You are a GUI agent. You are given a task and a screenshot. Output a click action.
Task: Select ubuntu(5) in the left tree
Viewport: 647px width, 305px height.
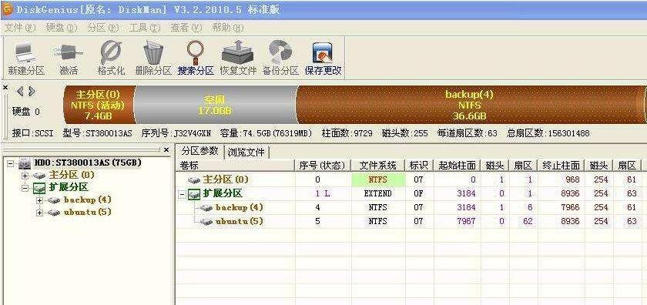point(88,213)
